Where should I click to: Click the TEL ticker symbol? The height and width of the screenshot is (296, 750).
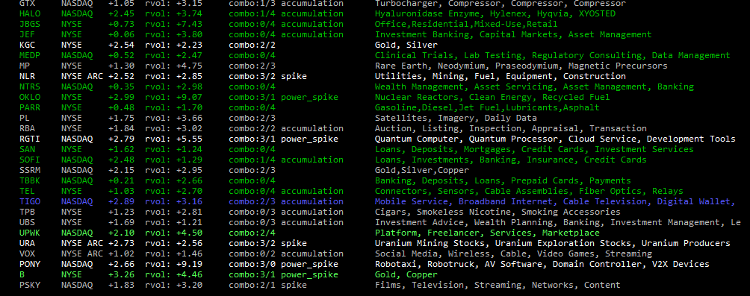[x=27, y=192]
